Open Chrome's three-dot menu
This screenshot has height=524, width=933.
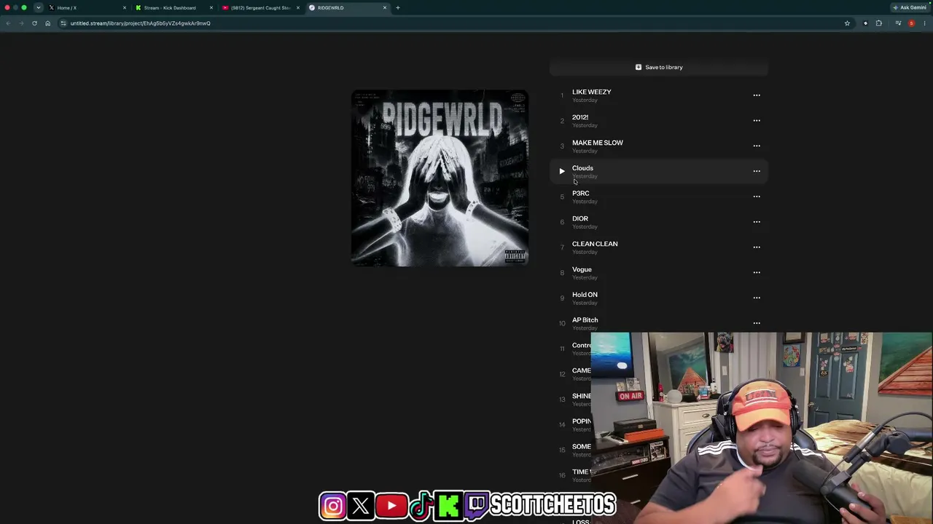click(924, 23)
